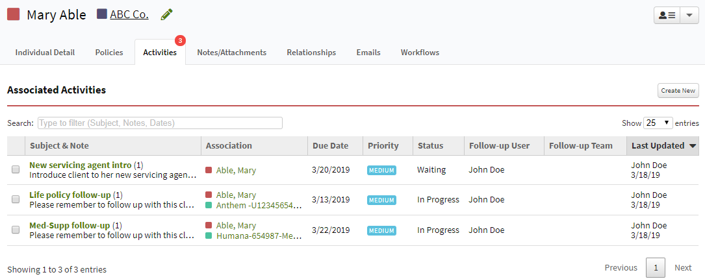Click the red 3 badge on Activities

pos(180,40)
